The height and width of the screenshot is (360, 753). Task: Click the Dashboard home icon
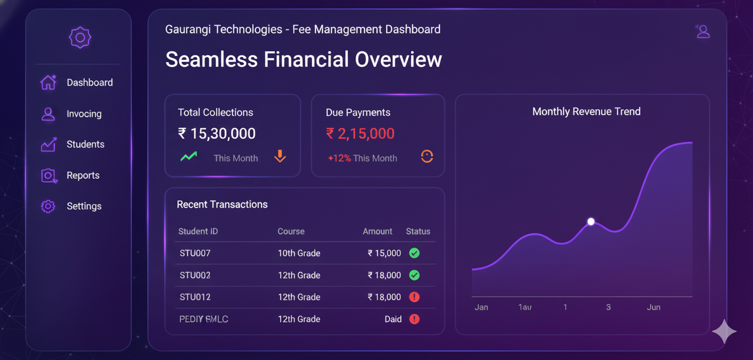tap(49, 82)
